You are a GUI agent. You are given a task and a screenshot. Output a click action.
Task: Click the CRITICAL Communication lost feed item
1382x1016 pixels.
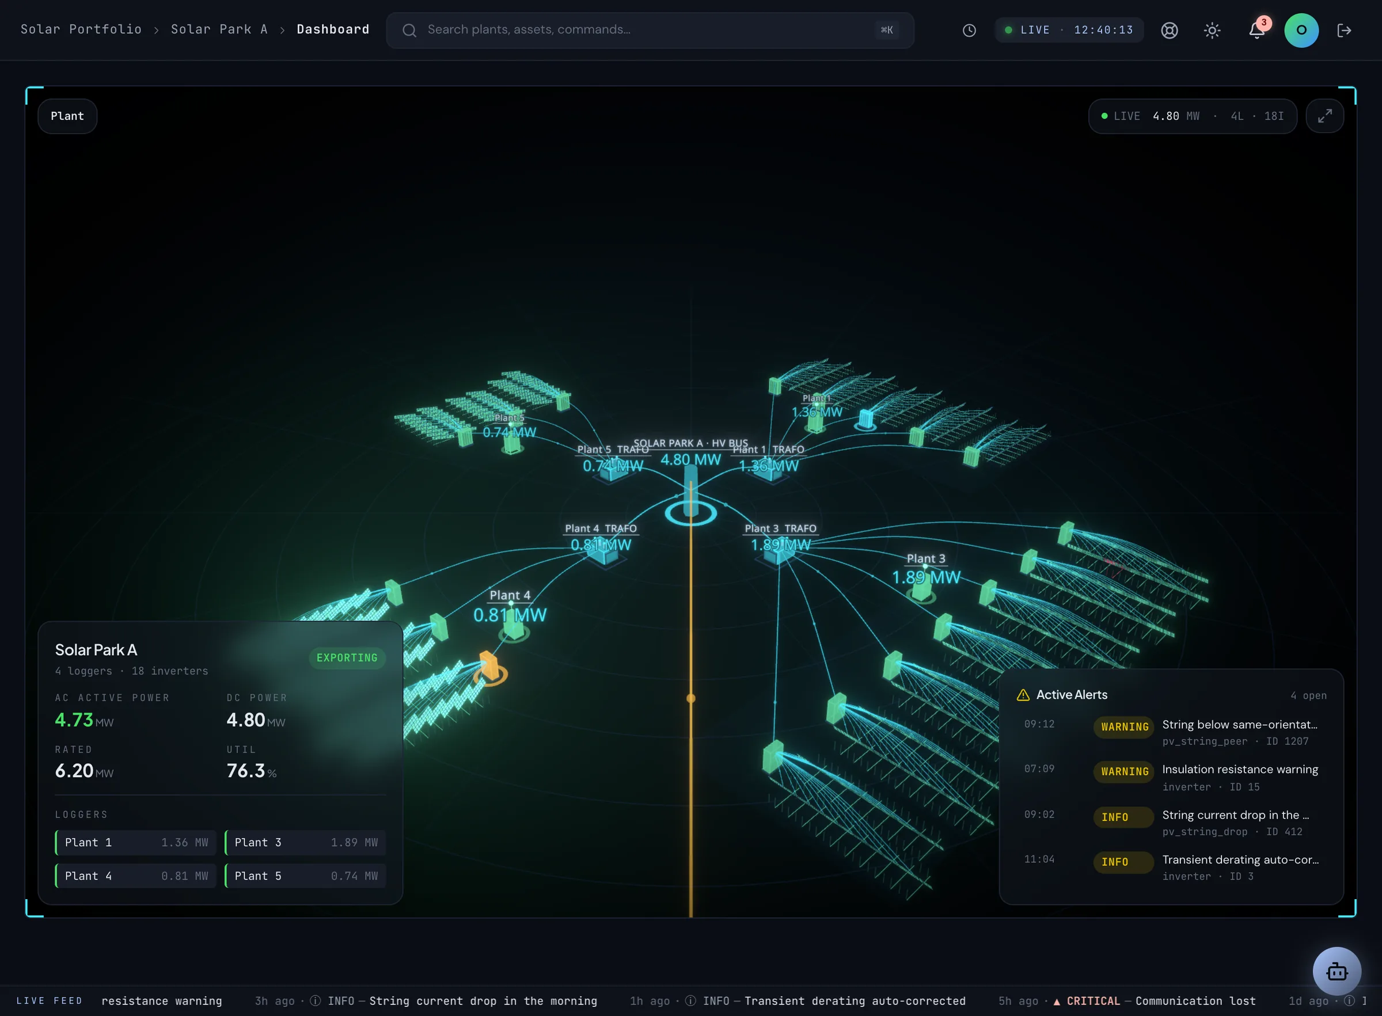(1126, 1001)
